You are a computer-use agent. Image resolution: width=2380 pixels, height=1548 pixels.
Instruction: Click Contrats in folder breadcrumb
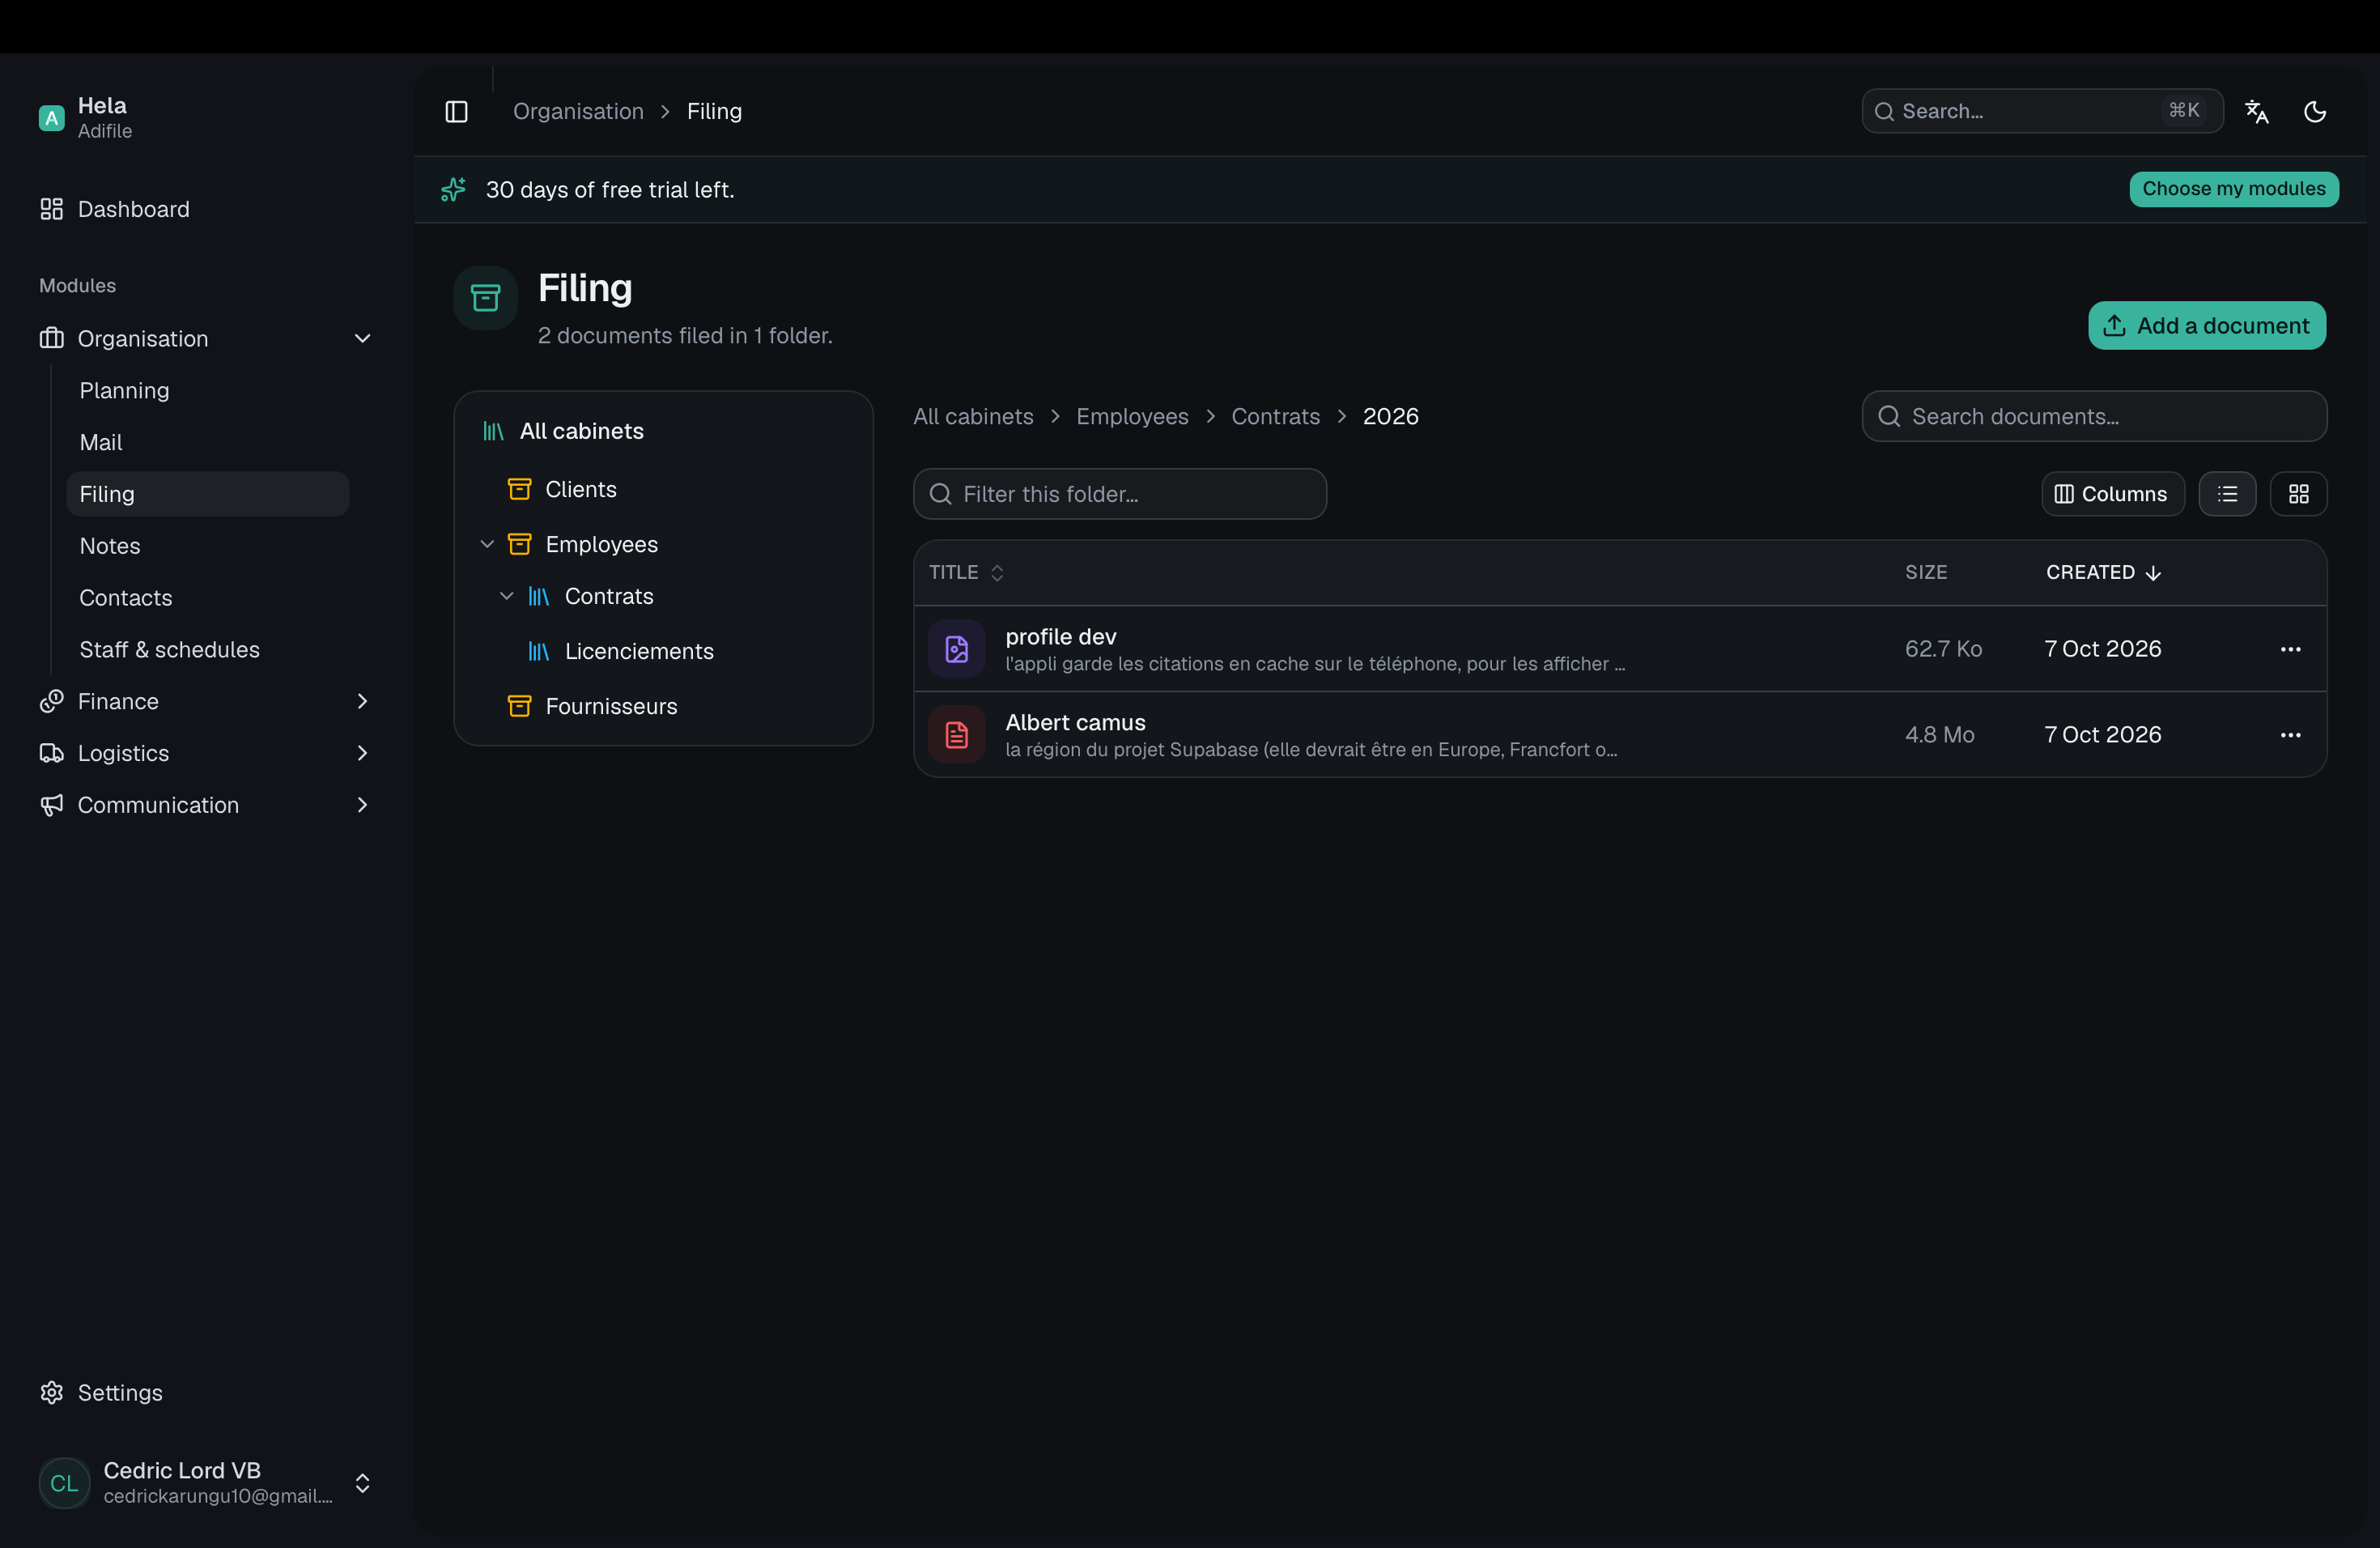(1275, 416)
